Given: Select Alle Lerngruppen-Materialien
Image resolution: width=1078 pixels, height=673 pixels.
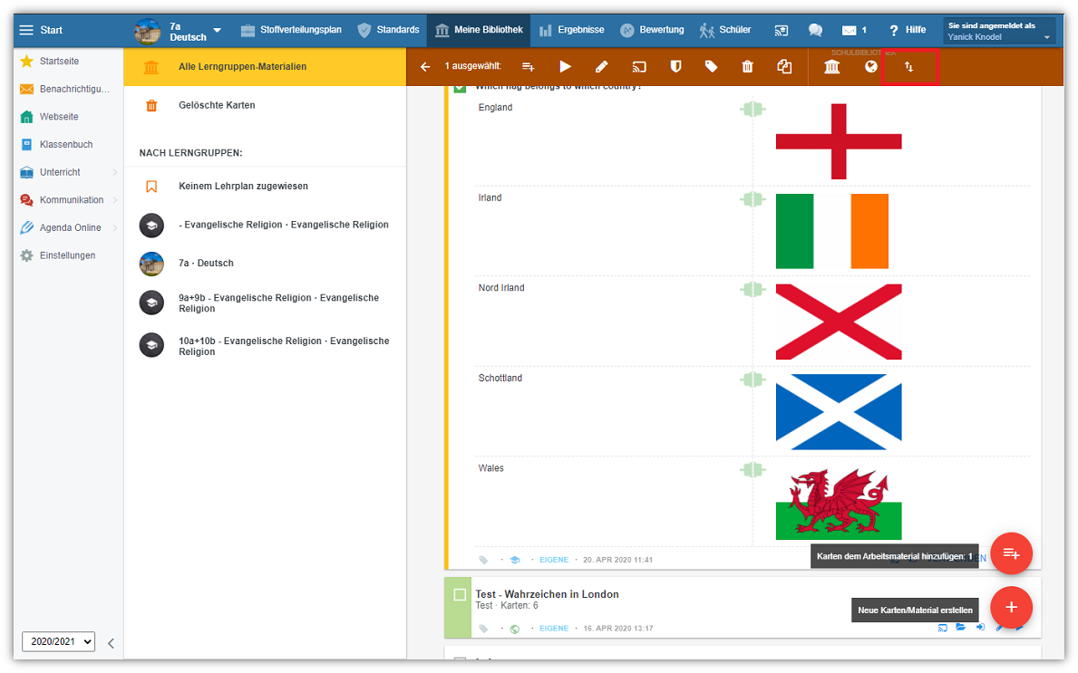Looking at the screenshot, I should point(265,67).
